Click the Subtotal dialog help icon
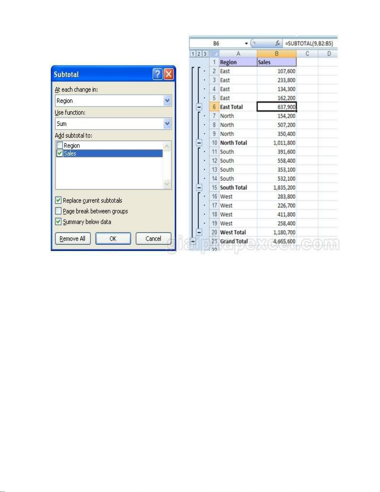380x492 pixels. click(x=158, y=74)
